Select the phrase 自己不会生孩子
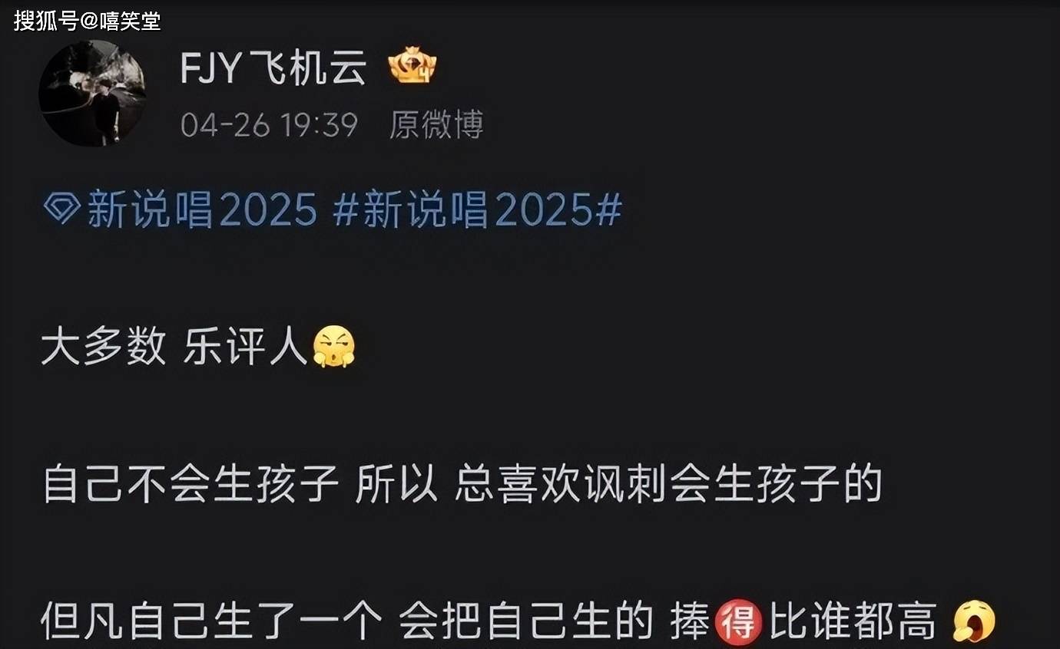The image size is (1060, 649). pos(191,484)
